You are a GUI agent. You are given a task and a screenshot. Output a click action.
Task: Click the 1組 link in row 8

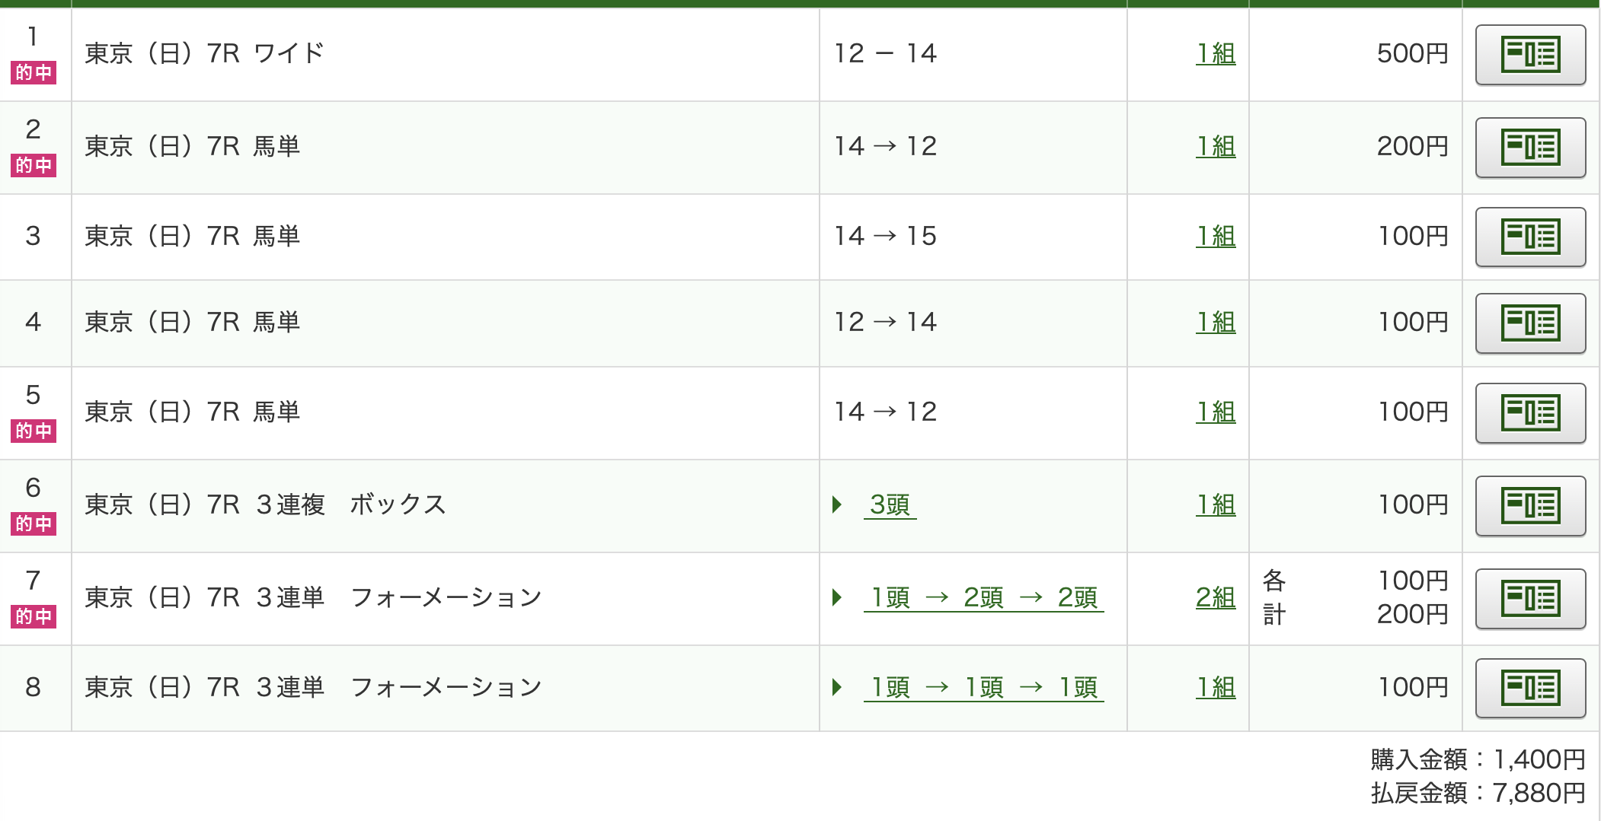1216,687
